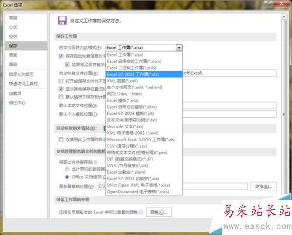Click the help question mark in title bar

coord(269,3)
